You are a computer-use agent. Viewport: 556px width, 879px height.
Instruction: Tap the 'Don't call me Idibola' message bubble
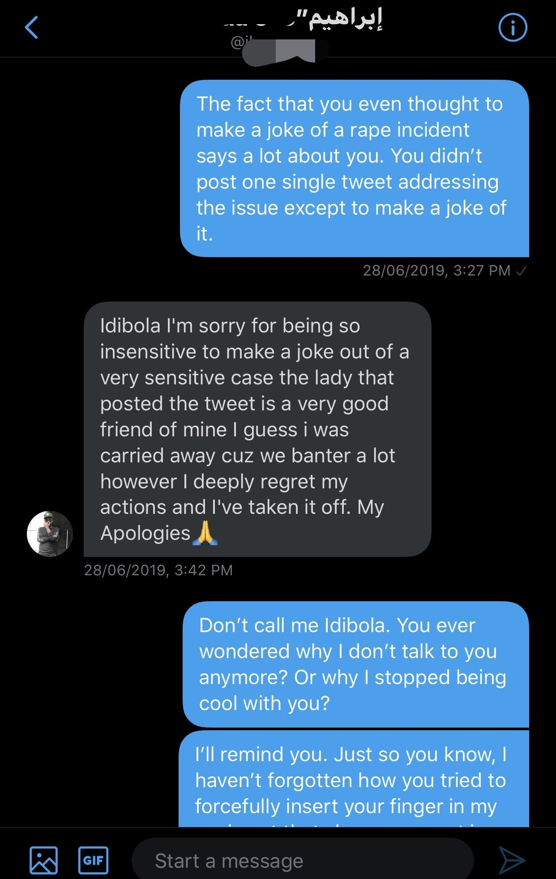(x=355, y=664)
